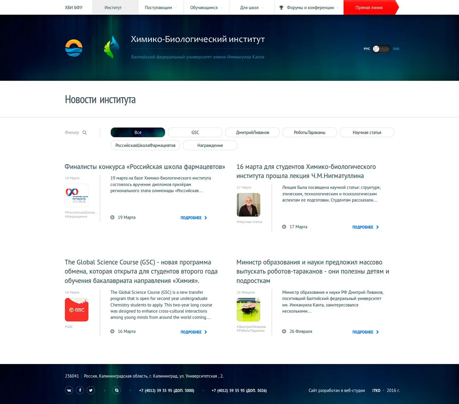
Task: Open the Финалисты конкурса article headline
Action: click(x=145, y=167)
